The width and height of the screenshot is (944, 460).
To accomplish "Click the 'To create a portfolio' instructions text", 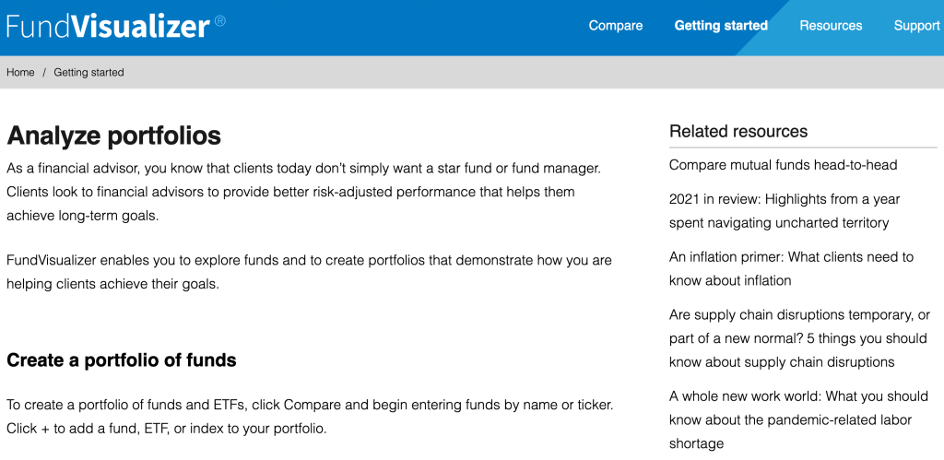I will (310, 417).
